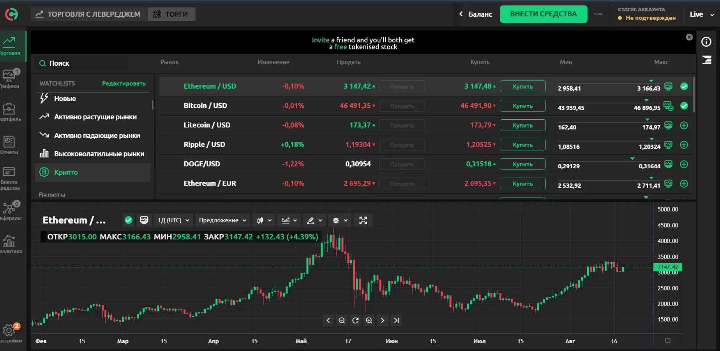720x351 pixels.
Task: Click the Currency.com logo icon
Action: pos(11,14)
